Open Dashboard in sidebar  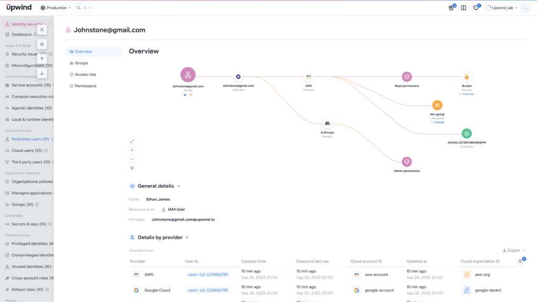point(21,34)
